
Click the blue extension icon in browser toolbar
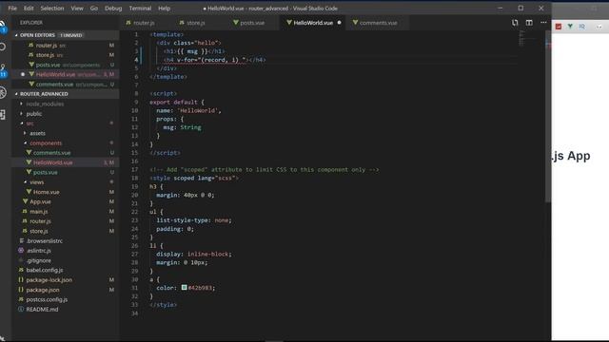point(581,27)
